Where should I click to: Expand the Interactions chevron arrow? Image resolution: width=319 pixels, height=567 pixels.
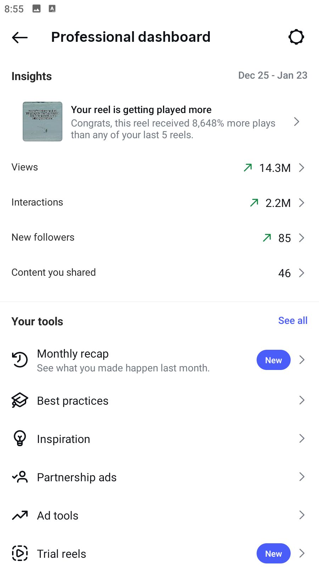[302, 203]
